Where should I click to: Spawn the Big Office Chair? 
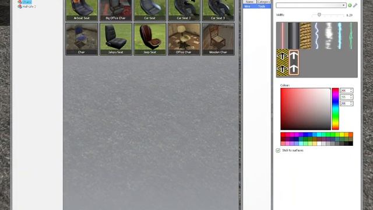coord(116,10)
